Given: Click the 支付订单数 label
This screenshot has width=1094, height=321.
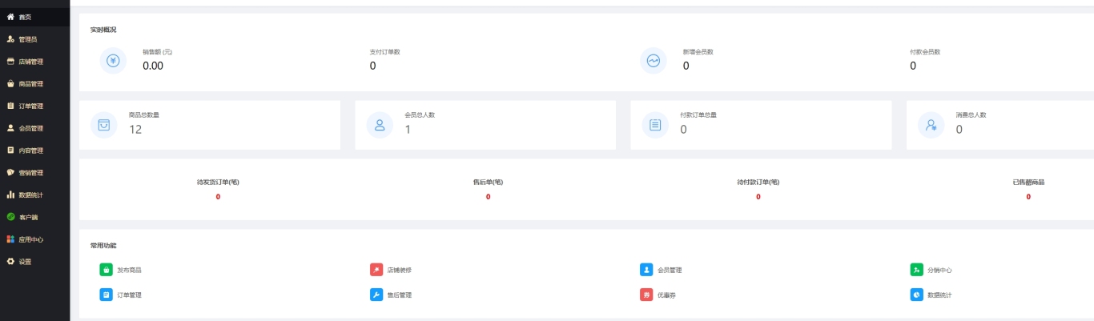Looking at the screenshot, I should (385, 52).
